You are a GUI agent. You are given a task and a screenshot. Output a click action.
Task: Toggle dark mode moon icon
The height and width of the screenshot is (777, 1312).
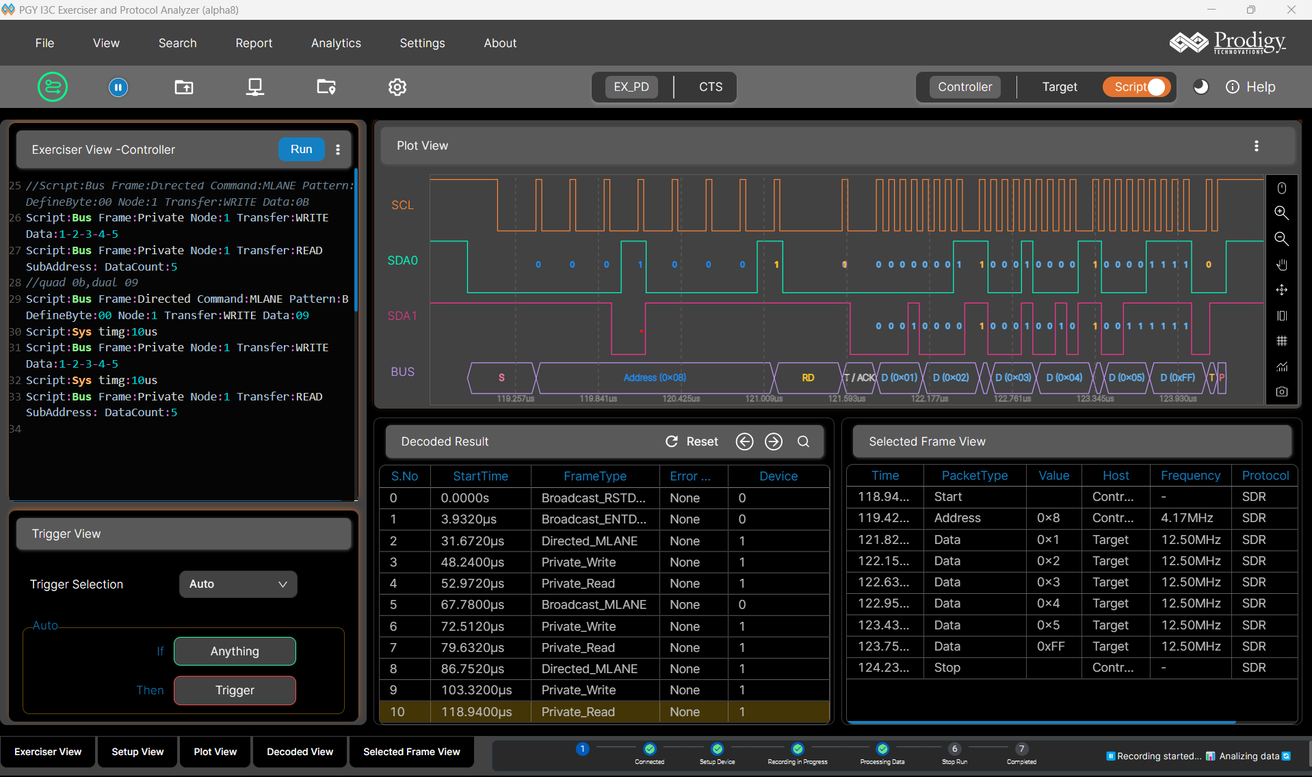pos(1201,87)
